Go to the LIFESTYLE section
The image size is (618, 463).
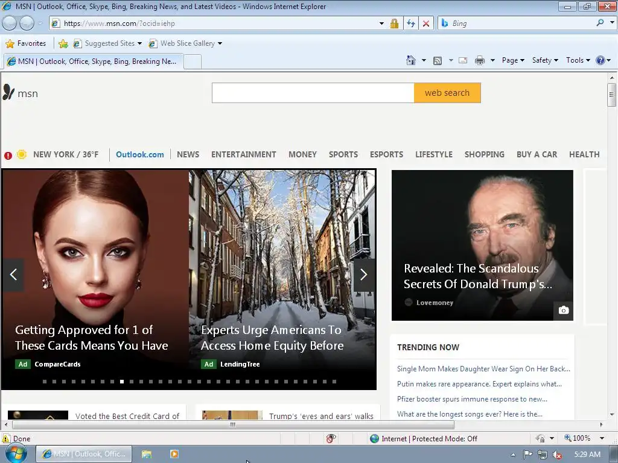tap(434, 154)
